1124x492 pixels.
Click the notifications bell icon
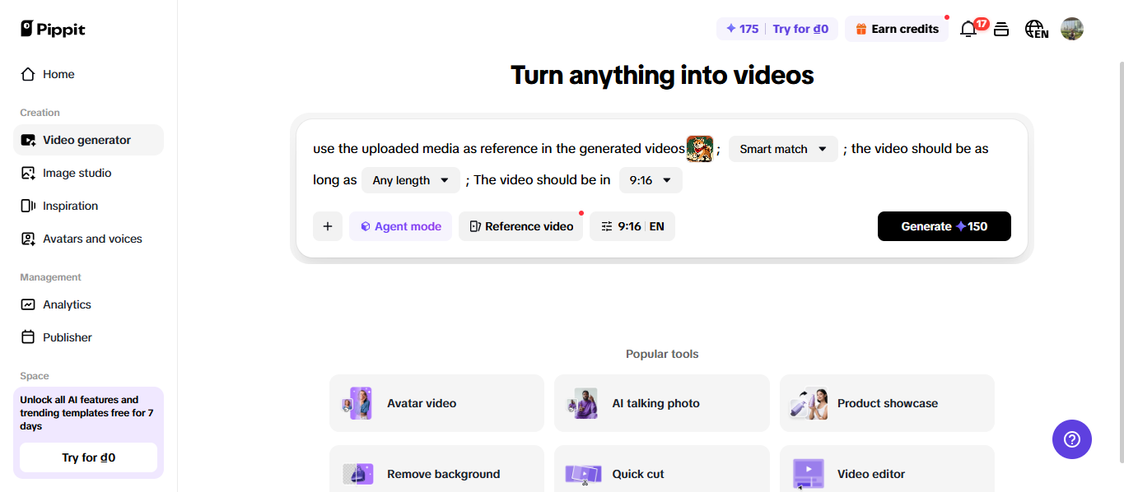pyautogui.click(x=968, y=30)
